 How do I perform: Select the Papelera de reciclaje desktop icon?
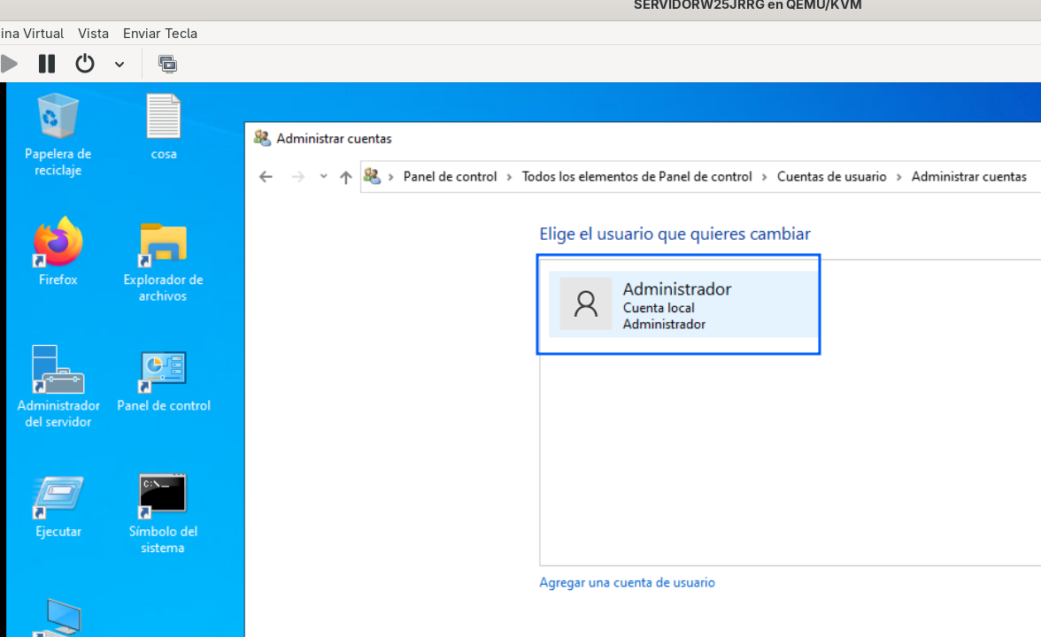click(x=58, y=134)
